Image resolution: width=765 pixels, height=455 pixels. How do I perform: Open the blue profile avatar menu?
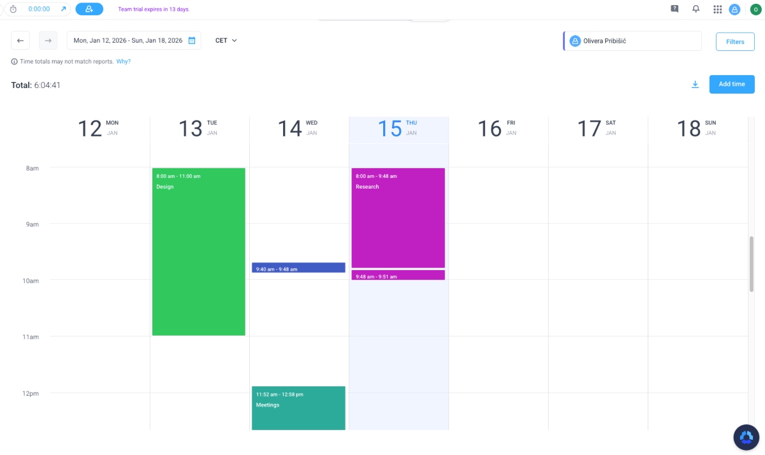coord(734,9)
